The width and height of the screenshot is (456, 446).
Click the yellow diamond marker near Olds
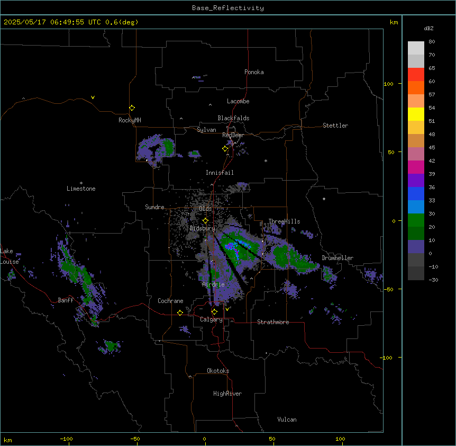(x=205, y=221)
